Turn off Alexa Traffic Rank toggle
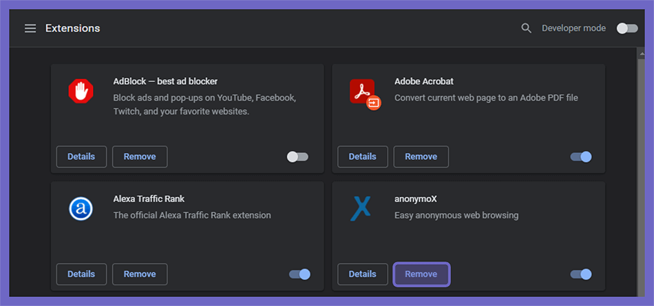The height and width of the screenshot is (306, 654). [x=300, y=274]
